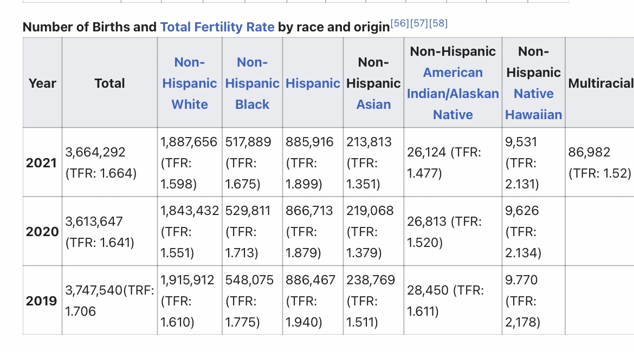Image resolution: width=634 pixels, height=352 pixels.
Task: Select cell 529,811 (TFR: 1.713)
Action: [x=253, y=232]
